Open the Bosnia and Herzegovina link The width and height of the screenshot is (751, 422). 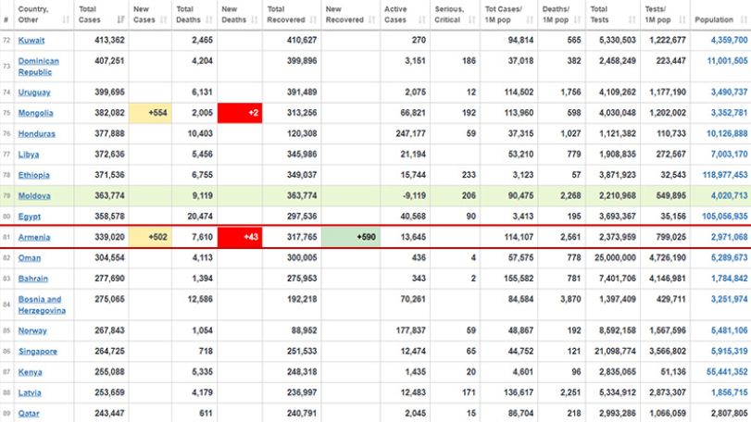(x=42, y=304)
